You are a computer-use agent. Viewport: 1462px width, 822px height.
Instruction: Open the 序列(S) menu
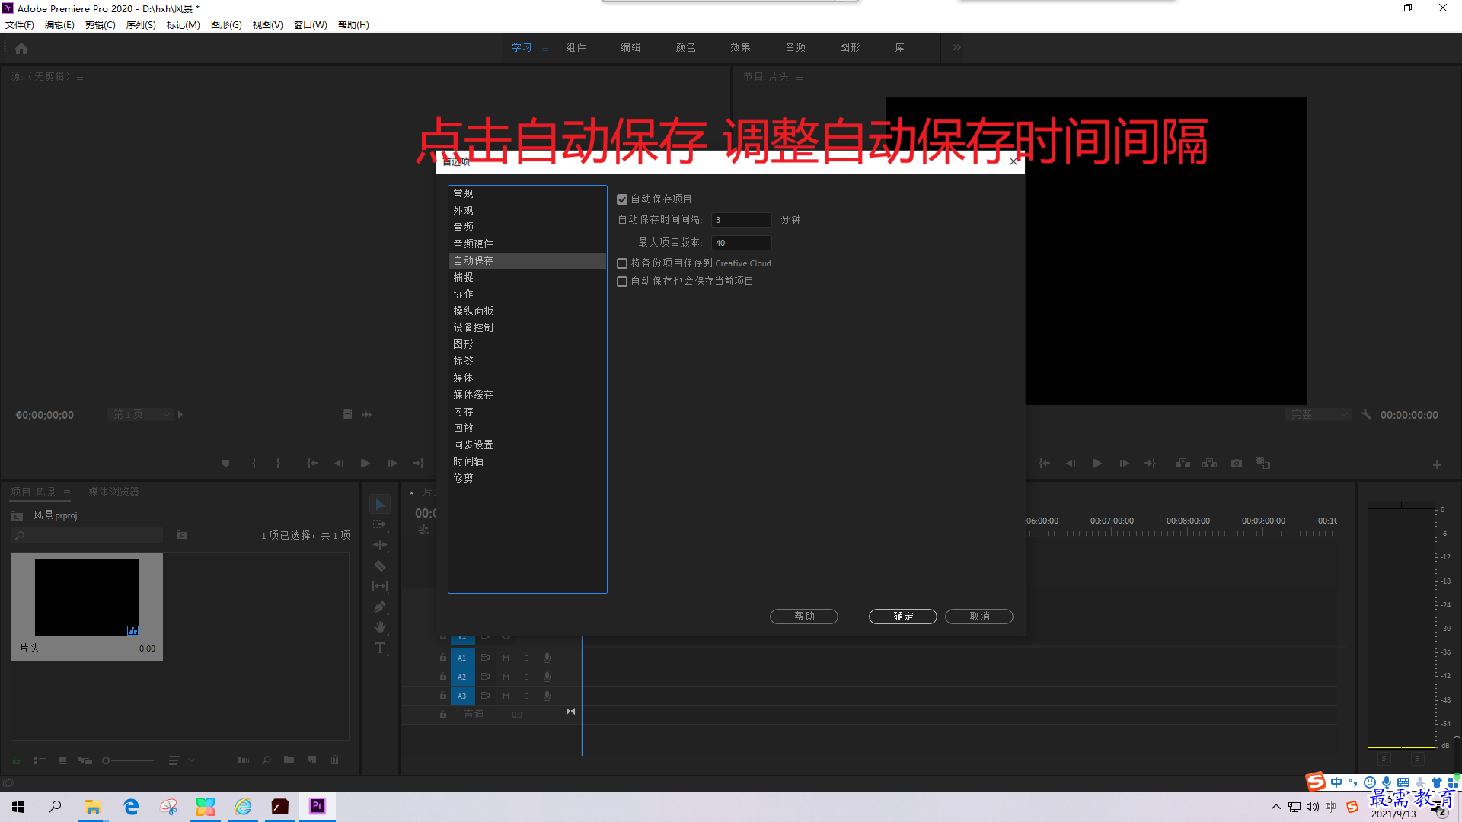point(141,25)
